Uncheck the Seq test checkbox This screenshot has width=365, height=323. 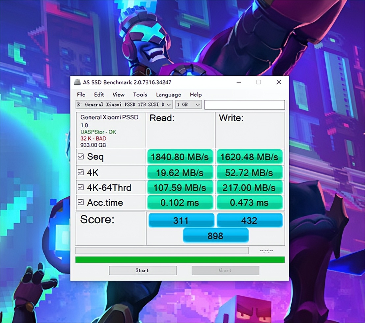tap(81, 157)
